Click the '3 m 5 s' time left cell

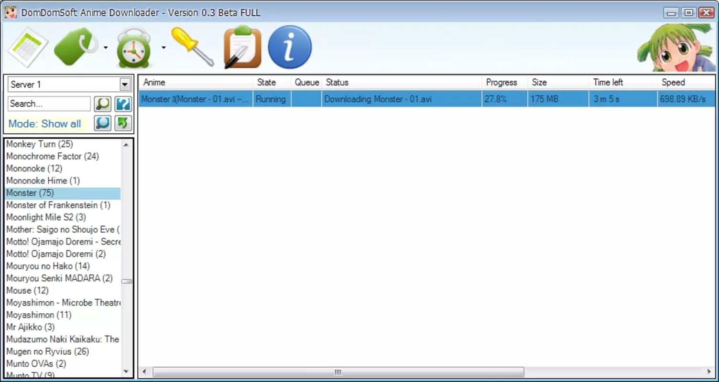(623, 99)
